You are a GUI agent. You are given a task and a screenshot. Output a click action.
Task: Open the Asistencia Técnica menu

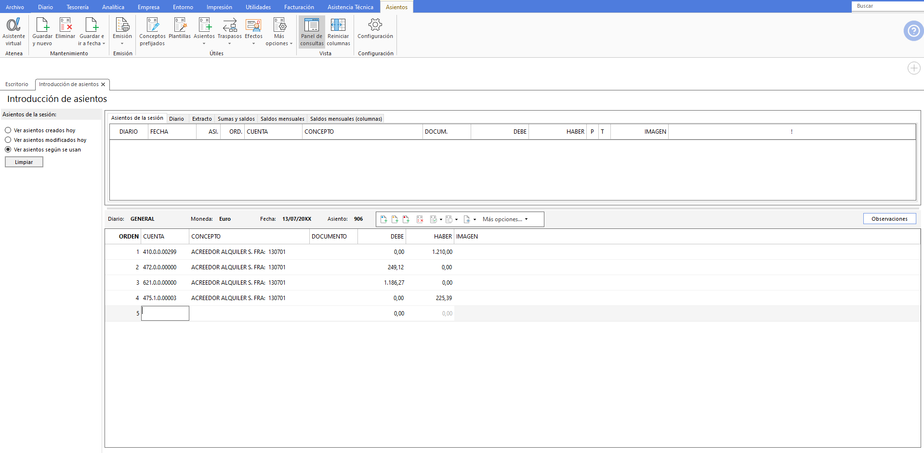[350, 7]
